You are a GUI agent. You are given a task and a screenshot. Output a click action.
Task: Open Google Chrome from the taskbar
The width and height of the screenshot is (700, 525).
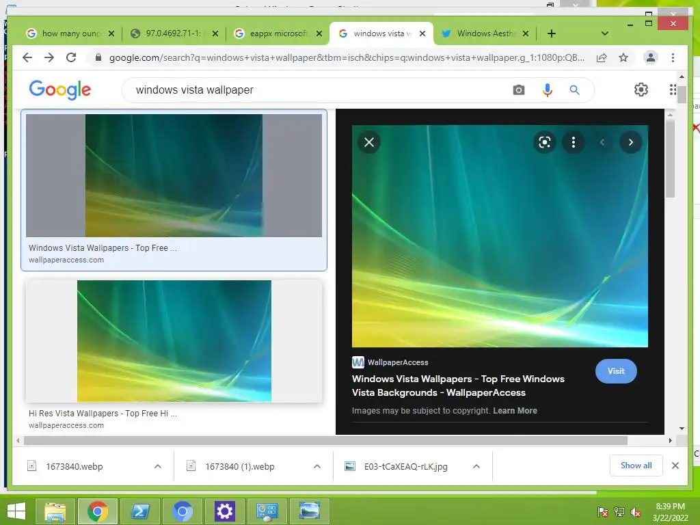point(98,511)
